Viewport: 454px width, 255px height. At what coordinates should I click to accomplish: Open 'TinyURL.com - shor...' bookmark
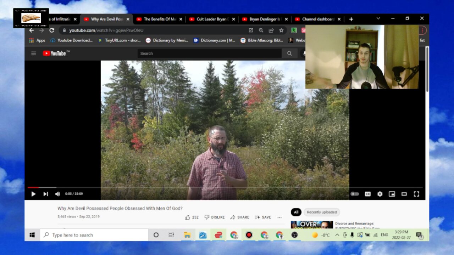pos(120,40)
